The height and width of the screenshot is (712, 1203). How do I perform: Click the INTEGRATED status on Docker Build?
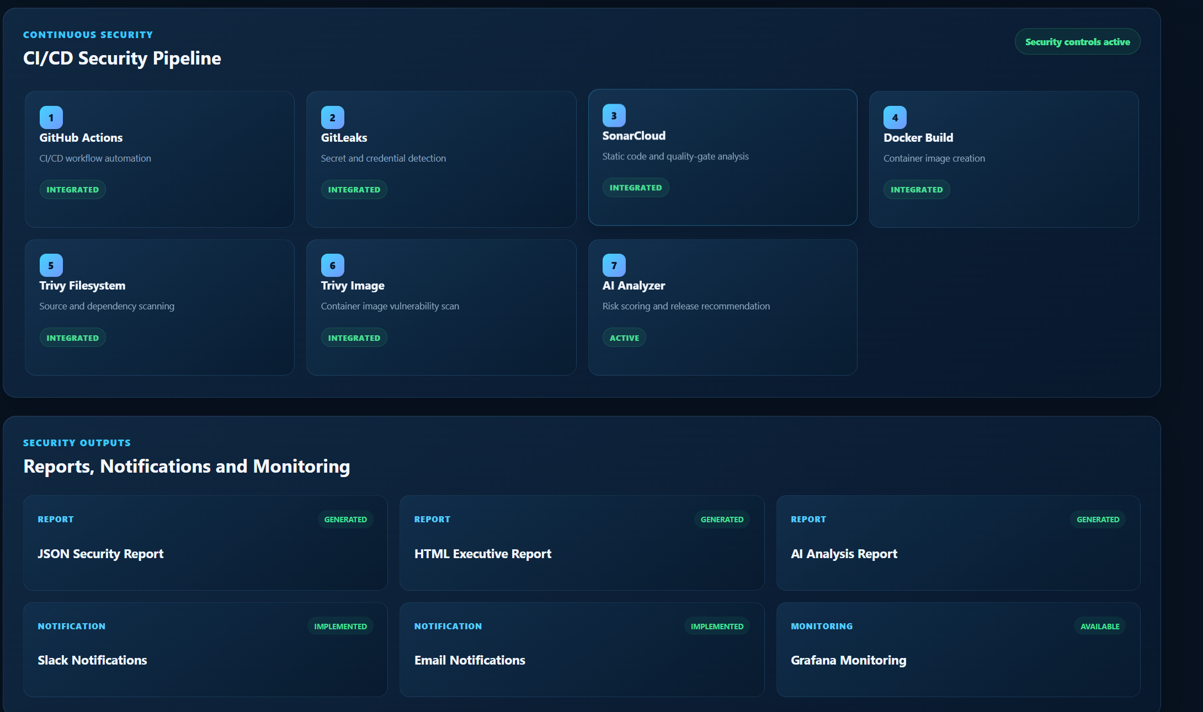[917, 190]
